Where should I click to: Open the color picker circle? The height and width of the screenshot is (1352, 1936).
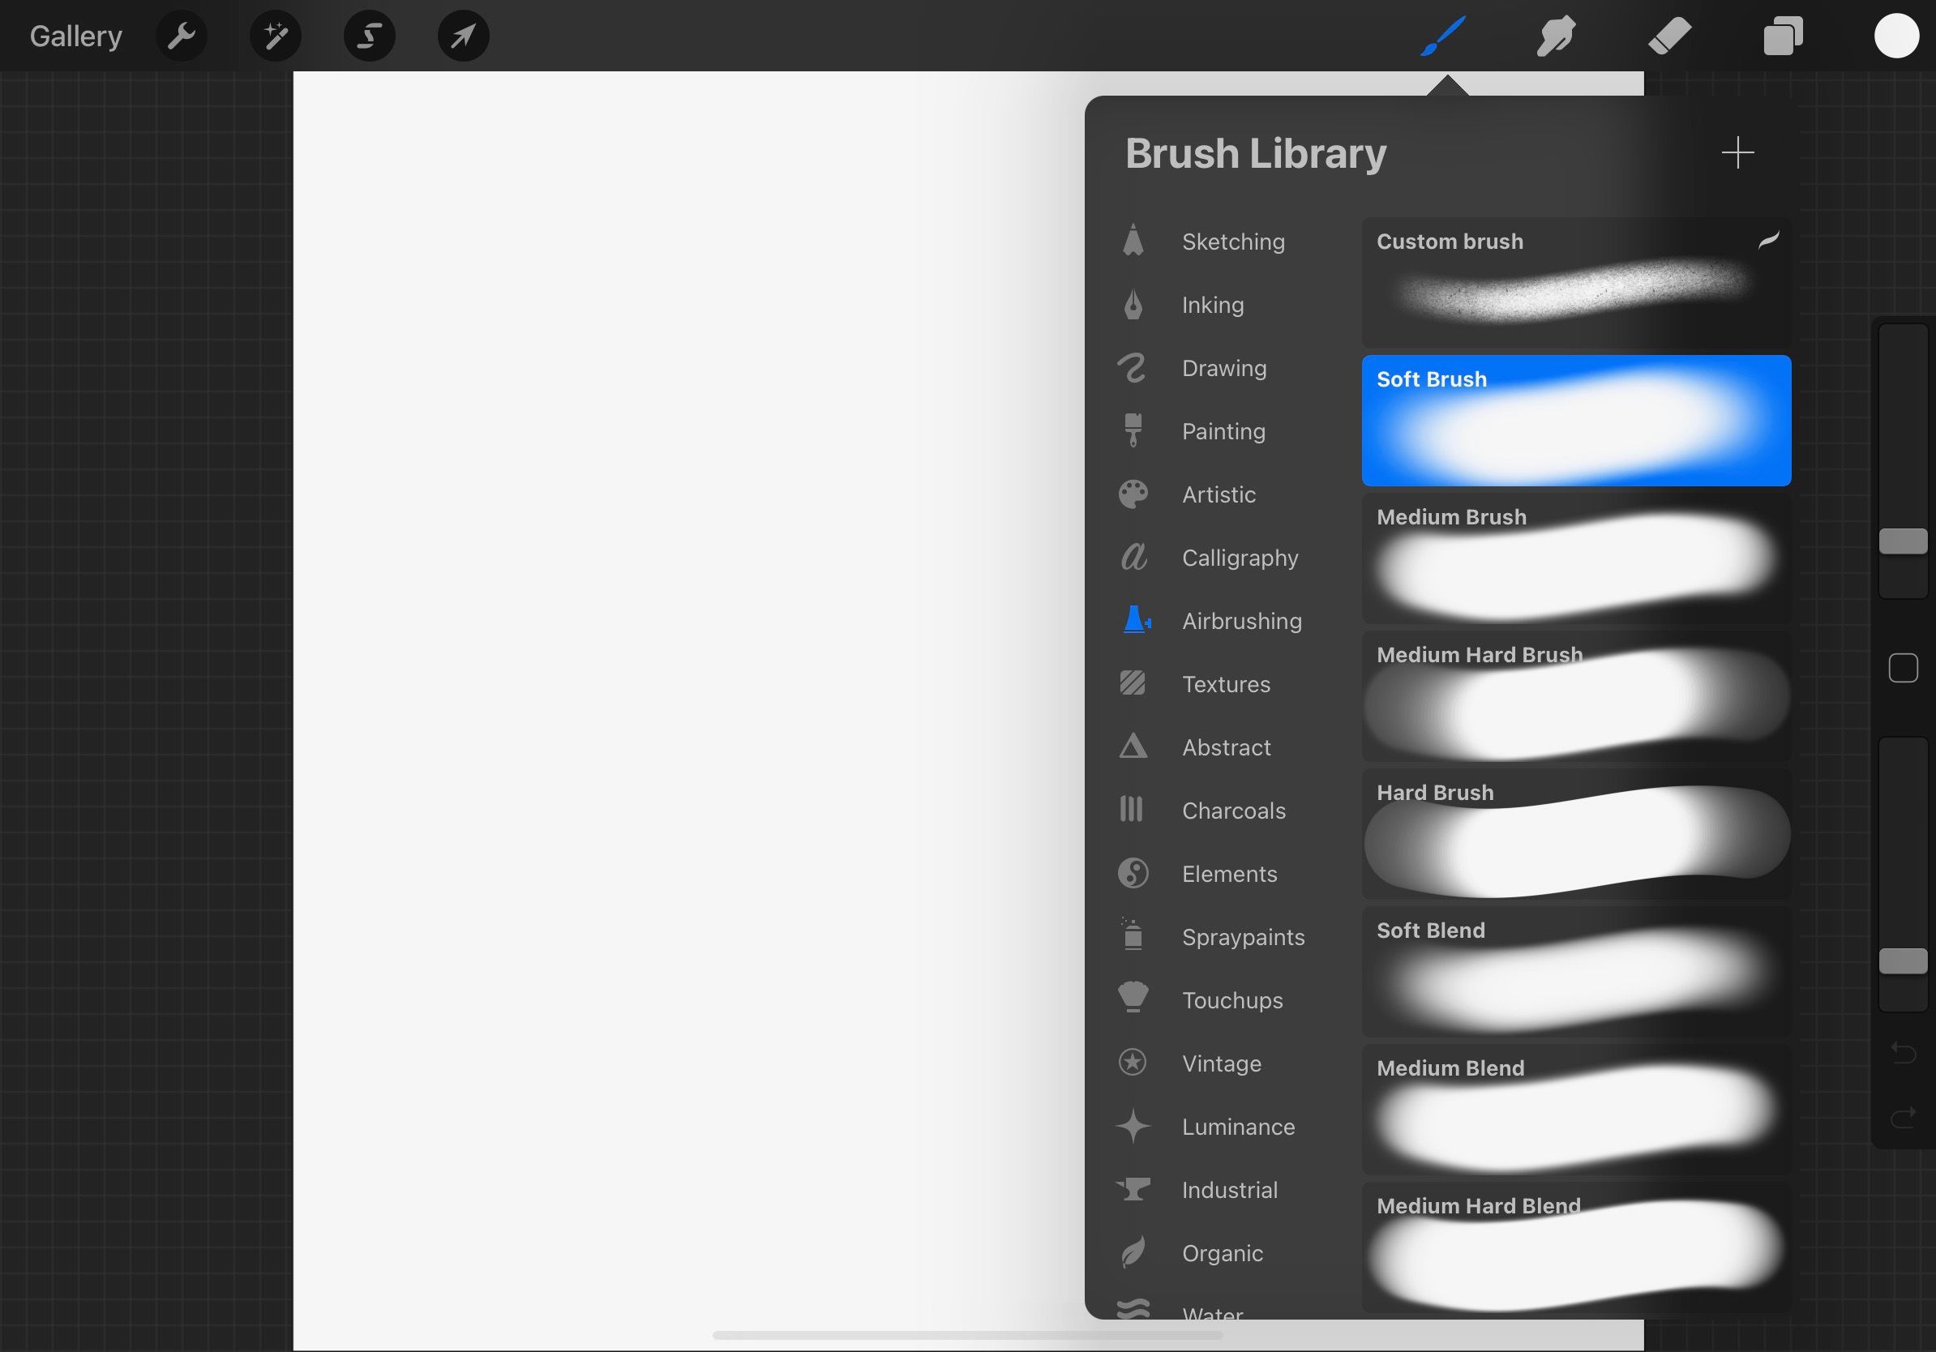coord(1895,36)
